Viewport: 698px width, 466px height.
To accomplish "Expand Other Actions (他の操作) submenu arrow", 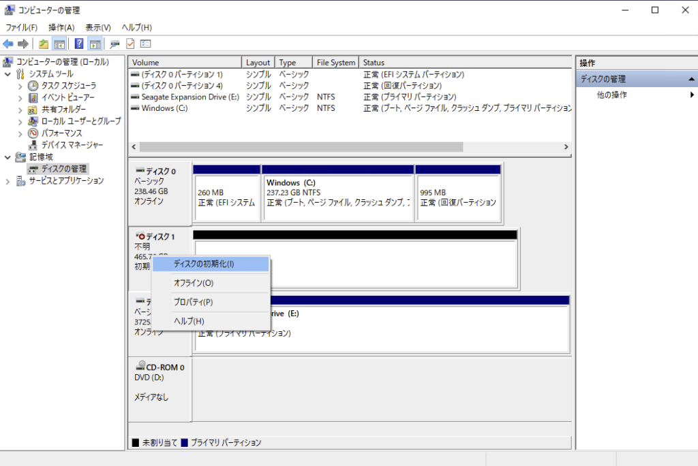I will pyautogui.click(x=692, y=95).
